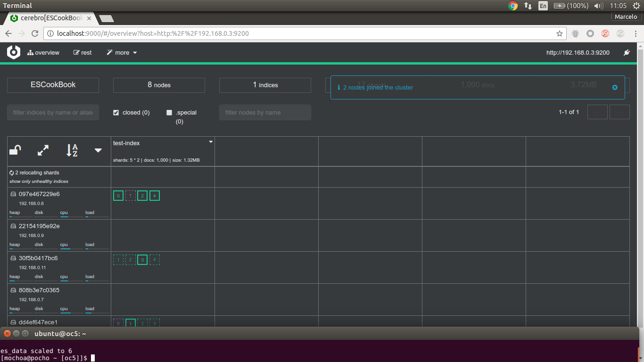Click the test-index column header

126,143
